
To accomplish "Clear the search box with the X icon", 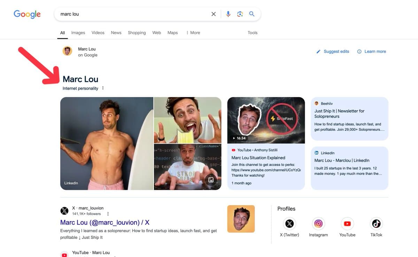I will 214,14.
